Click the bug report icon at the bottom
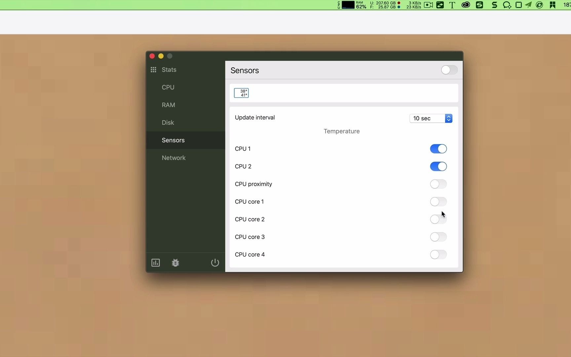 (x=175, y=263)
